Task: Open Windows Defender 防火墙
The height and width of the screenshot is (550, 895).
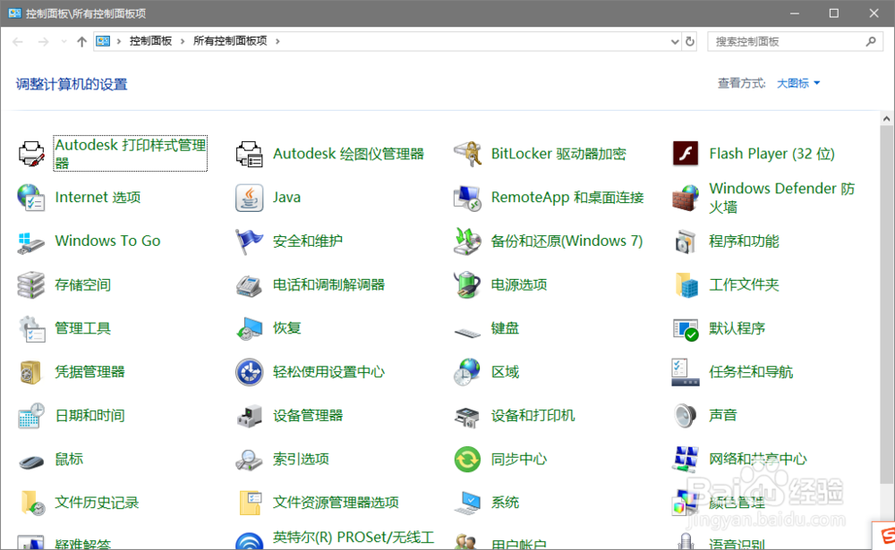Action: (x=781, y=197)
